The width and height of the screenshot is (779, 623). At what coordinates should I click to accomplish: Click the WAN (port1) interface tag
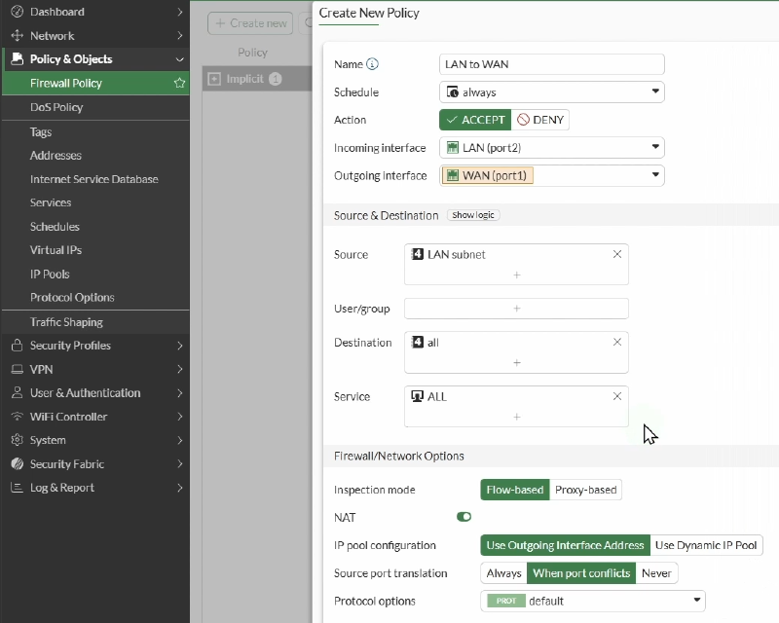pyautogui.click(x=488, y=175)
